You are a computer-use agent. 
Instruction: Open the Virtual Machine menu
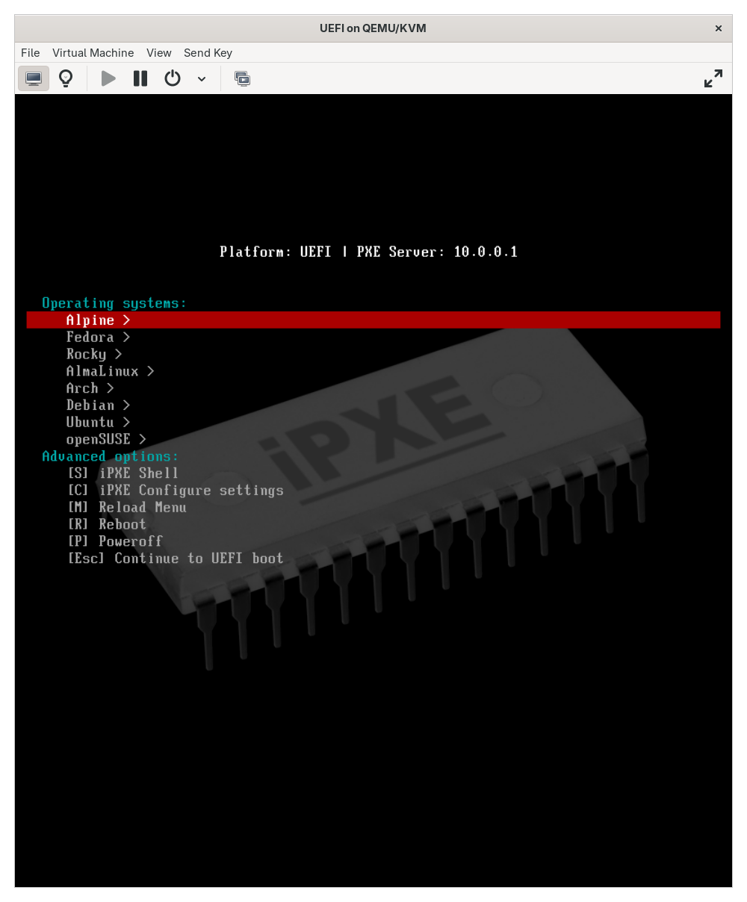93,53
